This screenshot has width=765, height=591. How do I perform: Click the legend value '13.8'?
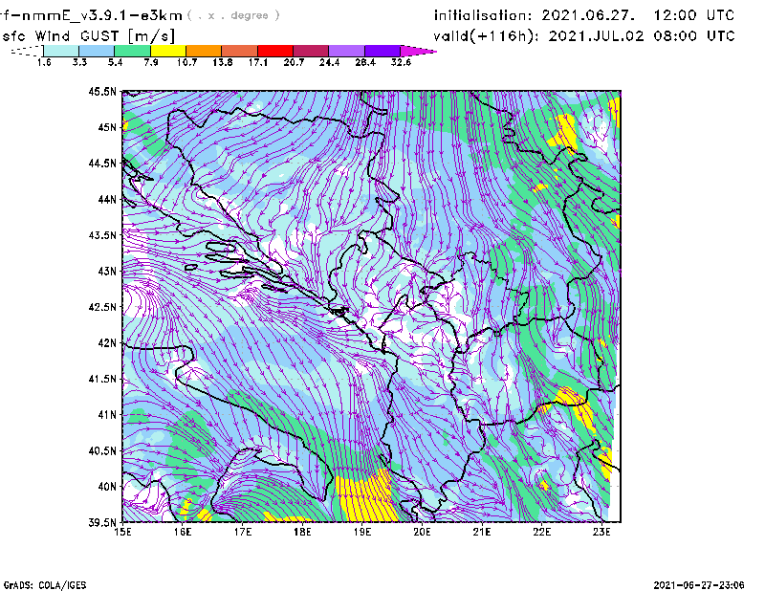pyautogui.click(x=223, y=62)
